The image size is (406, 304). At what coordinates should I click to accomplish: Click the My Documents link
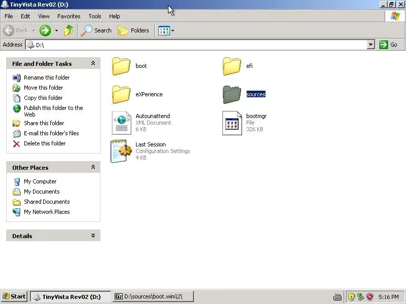42,192
